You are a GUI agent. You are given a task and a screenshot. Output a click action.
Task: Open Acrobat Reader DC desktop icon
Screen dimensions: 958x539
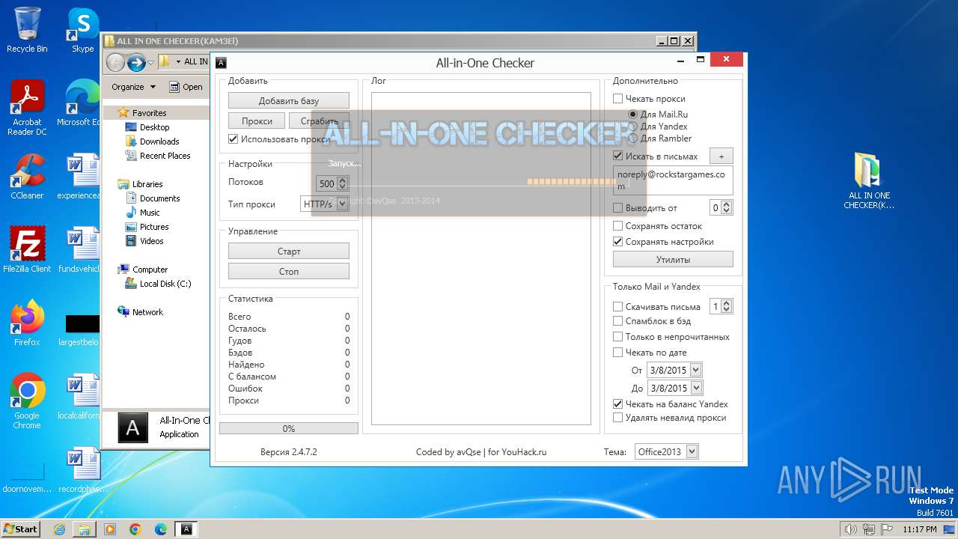pyautogui.click(x=27, y=108)
